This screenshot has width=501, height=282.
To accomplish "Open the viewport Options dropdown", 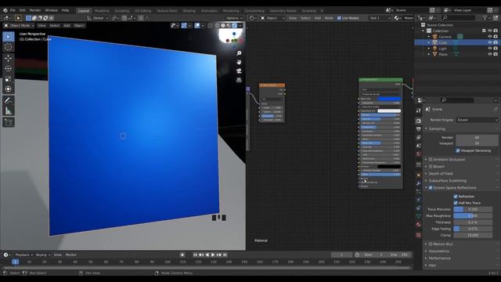I will (x=234, y=18).
